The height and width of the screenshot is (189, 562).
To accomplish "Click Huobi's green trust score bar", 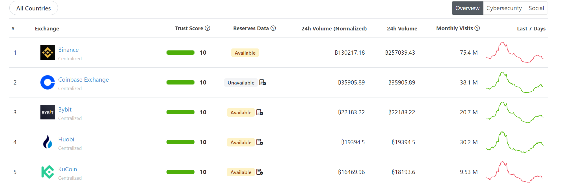I will tap(180, 142).
